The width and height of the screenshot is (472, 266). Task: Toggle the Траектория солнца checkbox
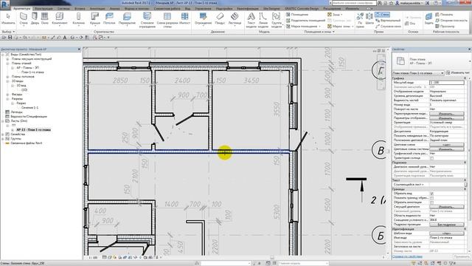click(x=431, y=158)
